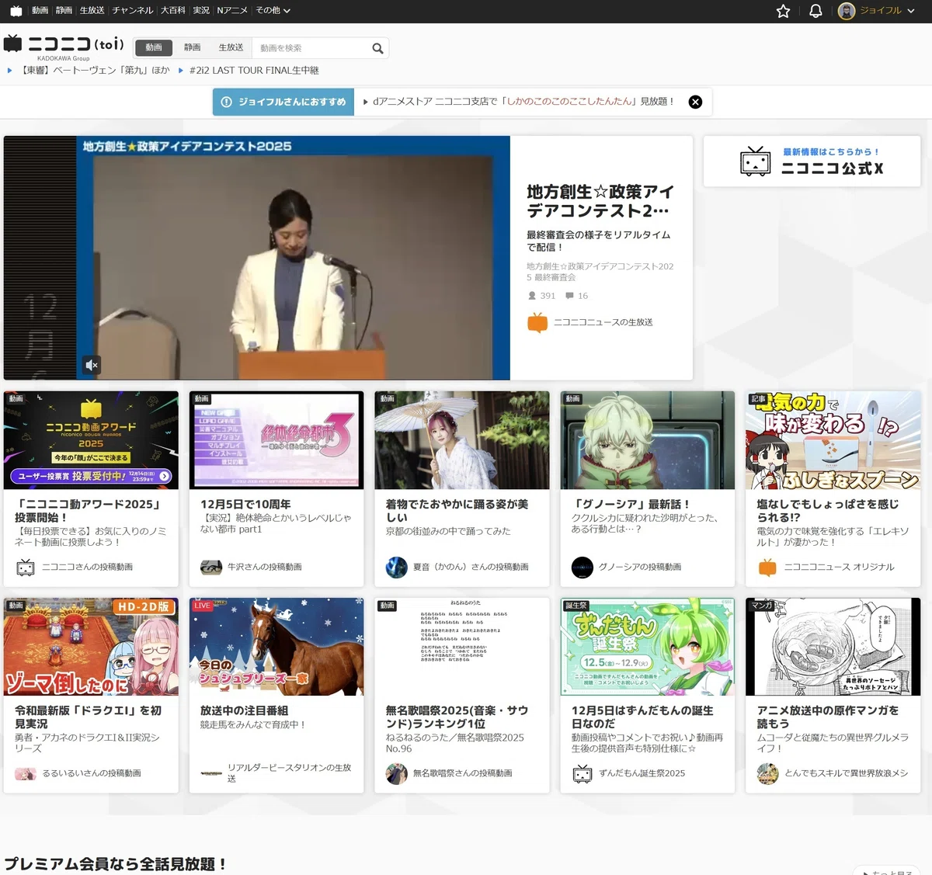Open 絶体絶命都市3 video thumbnail

pyautogui.click(x=276, y=440)
